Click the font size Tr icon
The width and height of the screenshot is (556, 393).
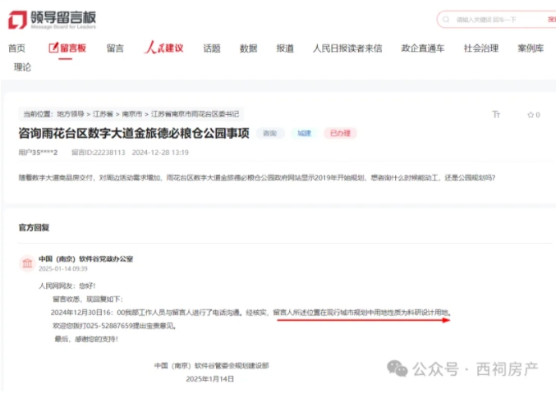(x=495, y=115)
